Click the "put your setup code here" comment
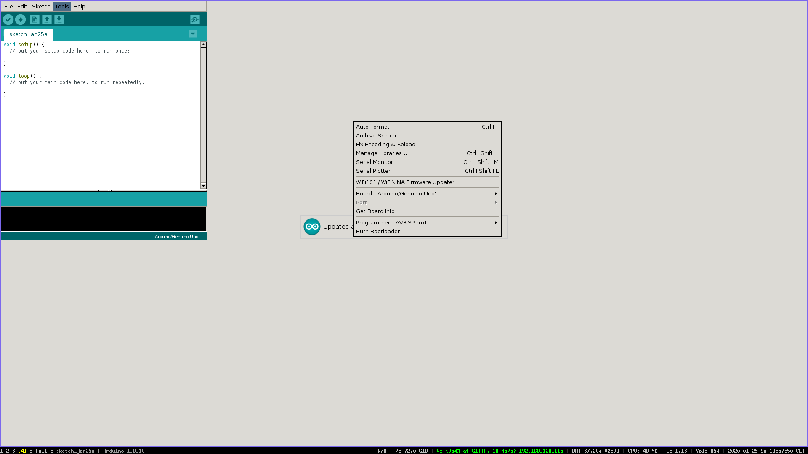The image size is (808, 454). (x=70, y=51)
